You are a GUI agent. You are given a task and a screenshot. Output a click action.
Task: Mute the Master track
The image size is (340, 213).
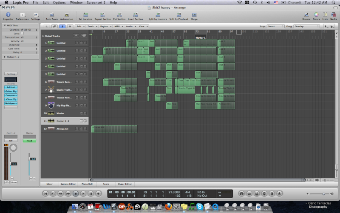82,113
